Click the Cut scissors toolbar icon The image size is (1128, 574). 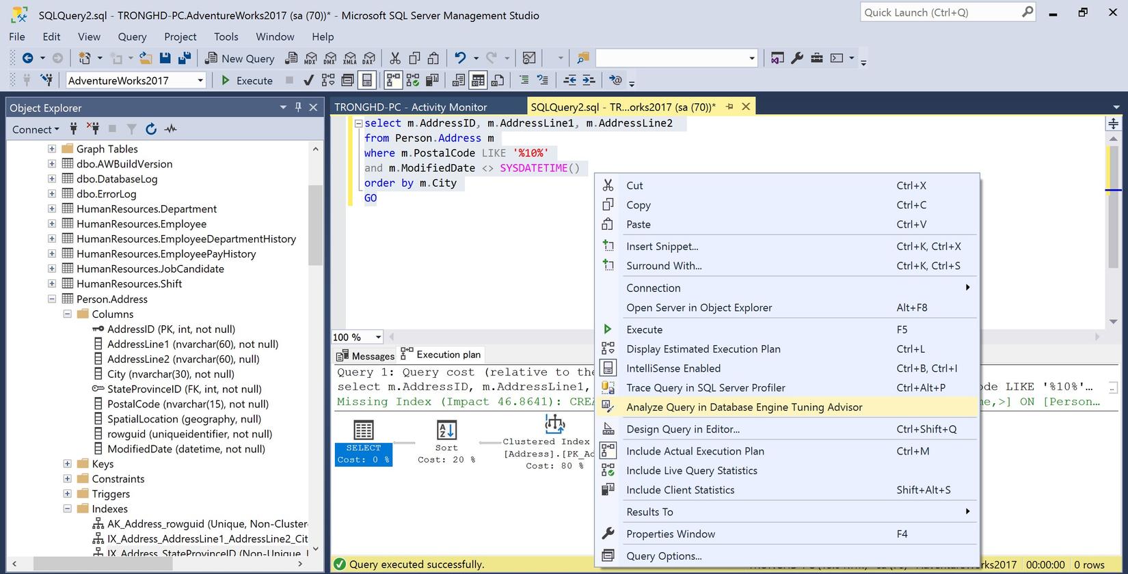click(x=395, y=59)
